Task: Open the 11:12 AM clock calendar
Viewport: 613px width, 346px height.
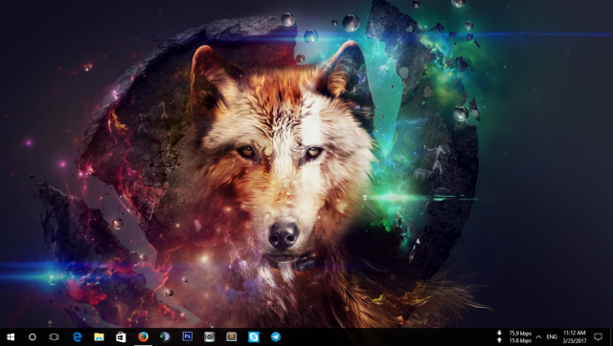Action: [x=575, y=336]
